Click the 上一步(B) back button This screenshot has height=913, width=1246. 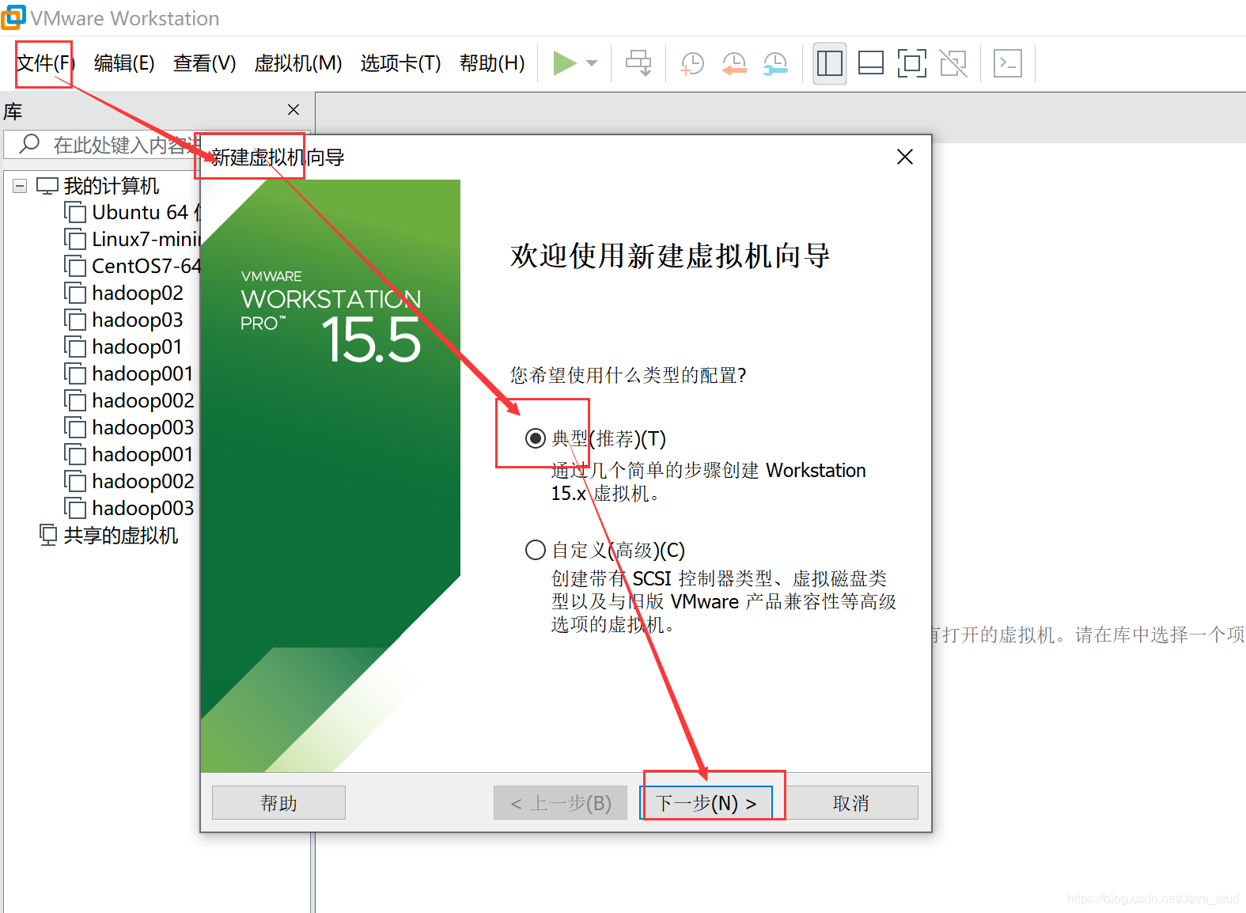(x=560, y=803)
